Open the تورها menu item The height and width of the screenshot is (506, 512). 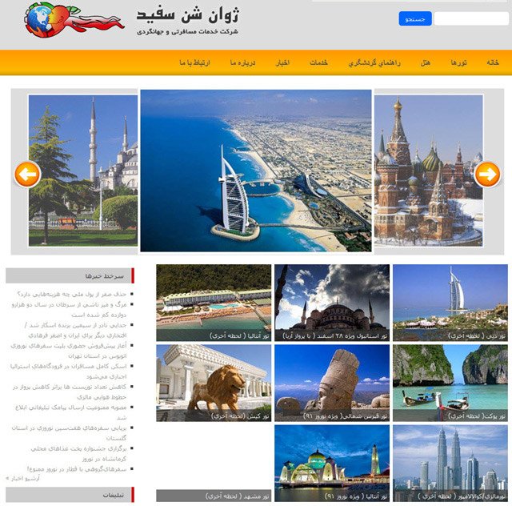pyautogui.click(x=458, y=62)
